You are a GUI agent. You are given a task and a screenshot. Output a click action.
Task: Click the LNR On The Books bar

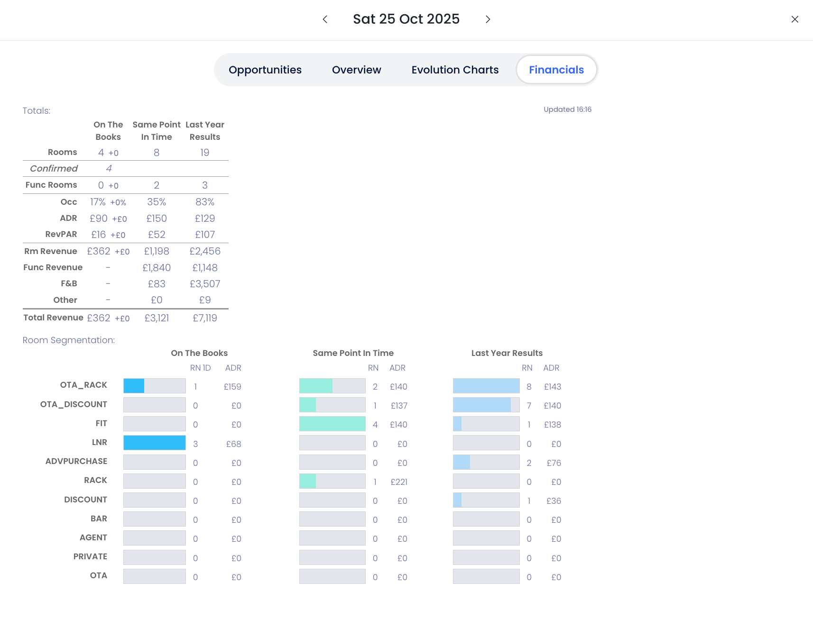point(154,443)
